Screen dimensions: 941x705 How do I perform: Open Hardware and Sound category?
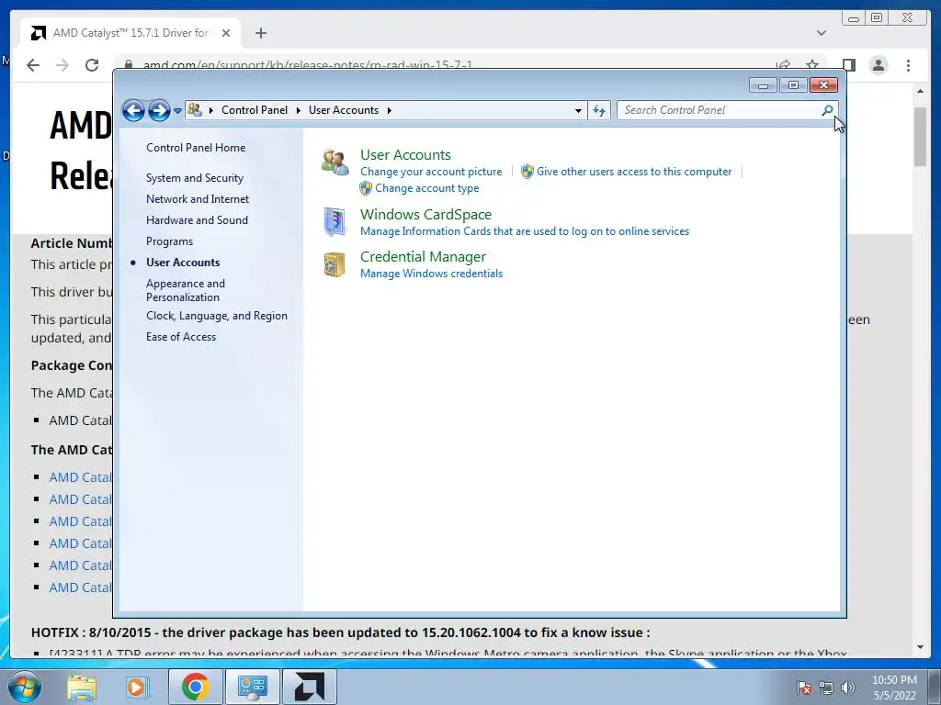click(197, 220)
